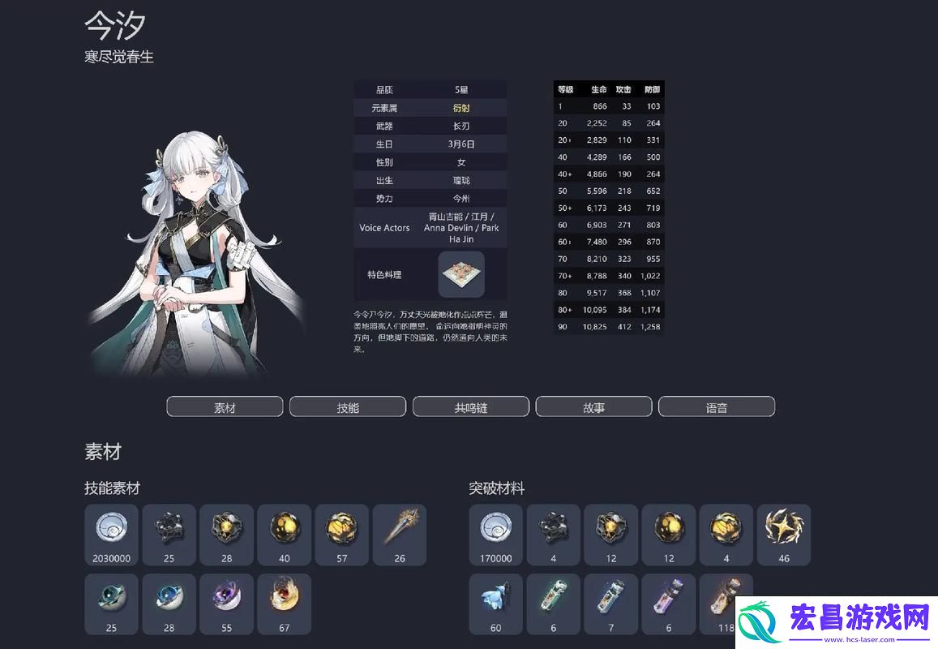Click the HP value 2,252
This screenshot has height=649, width=938.
(597, 122)
